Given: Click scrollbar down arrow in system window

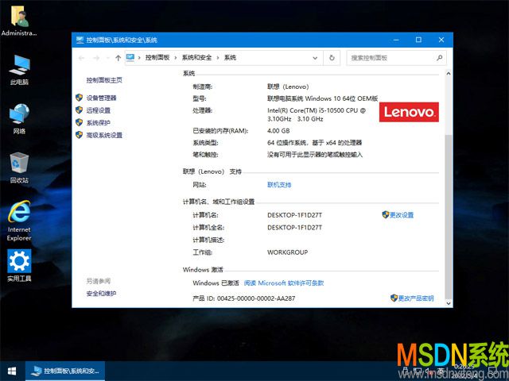Looking at the screenshot, I should pyautogui.click(x=449, y=303).
